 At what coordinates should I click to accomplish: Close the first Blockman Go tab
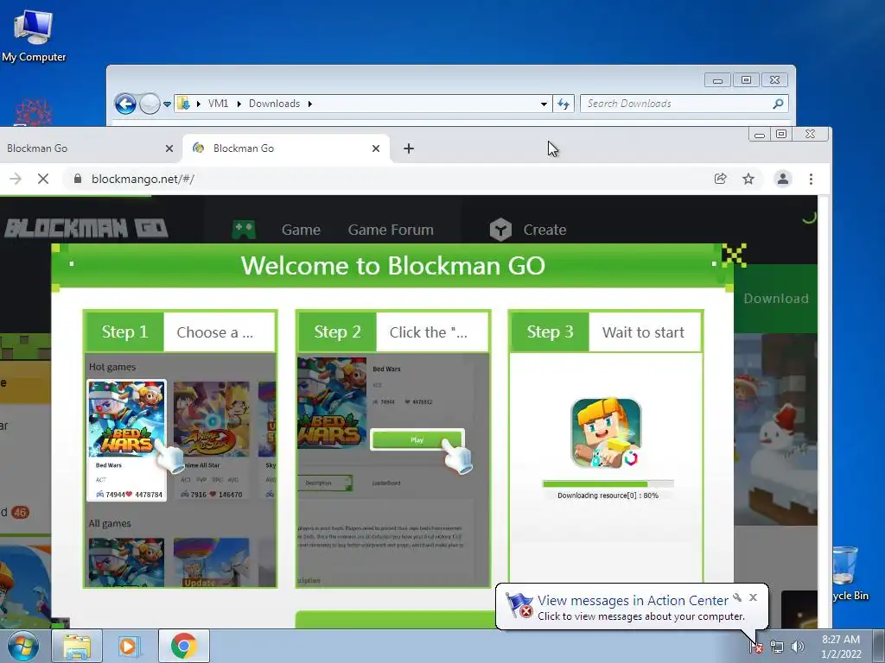coord(169,148)
